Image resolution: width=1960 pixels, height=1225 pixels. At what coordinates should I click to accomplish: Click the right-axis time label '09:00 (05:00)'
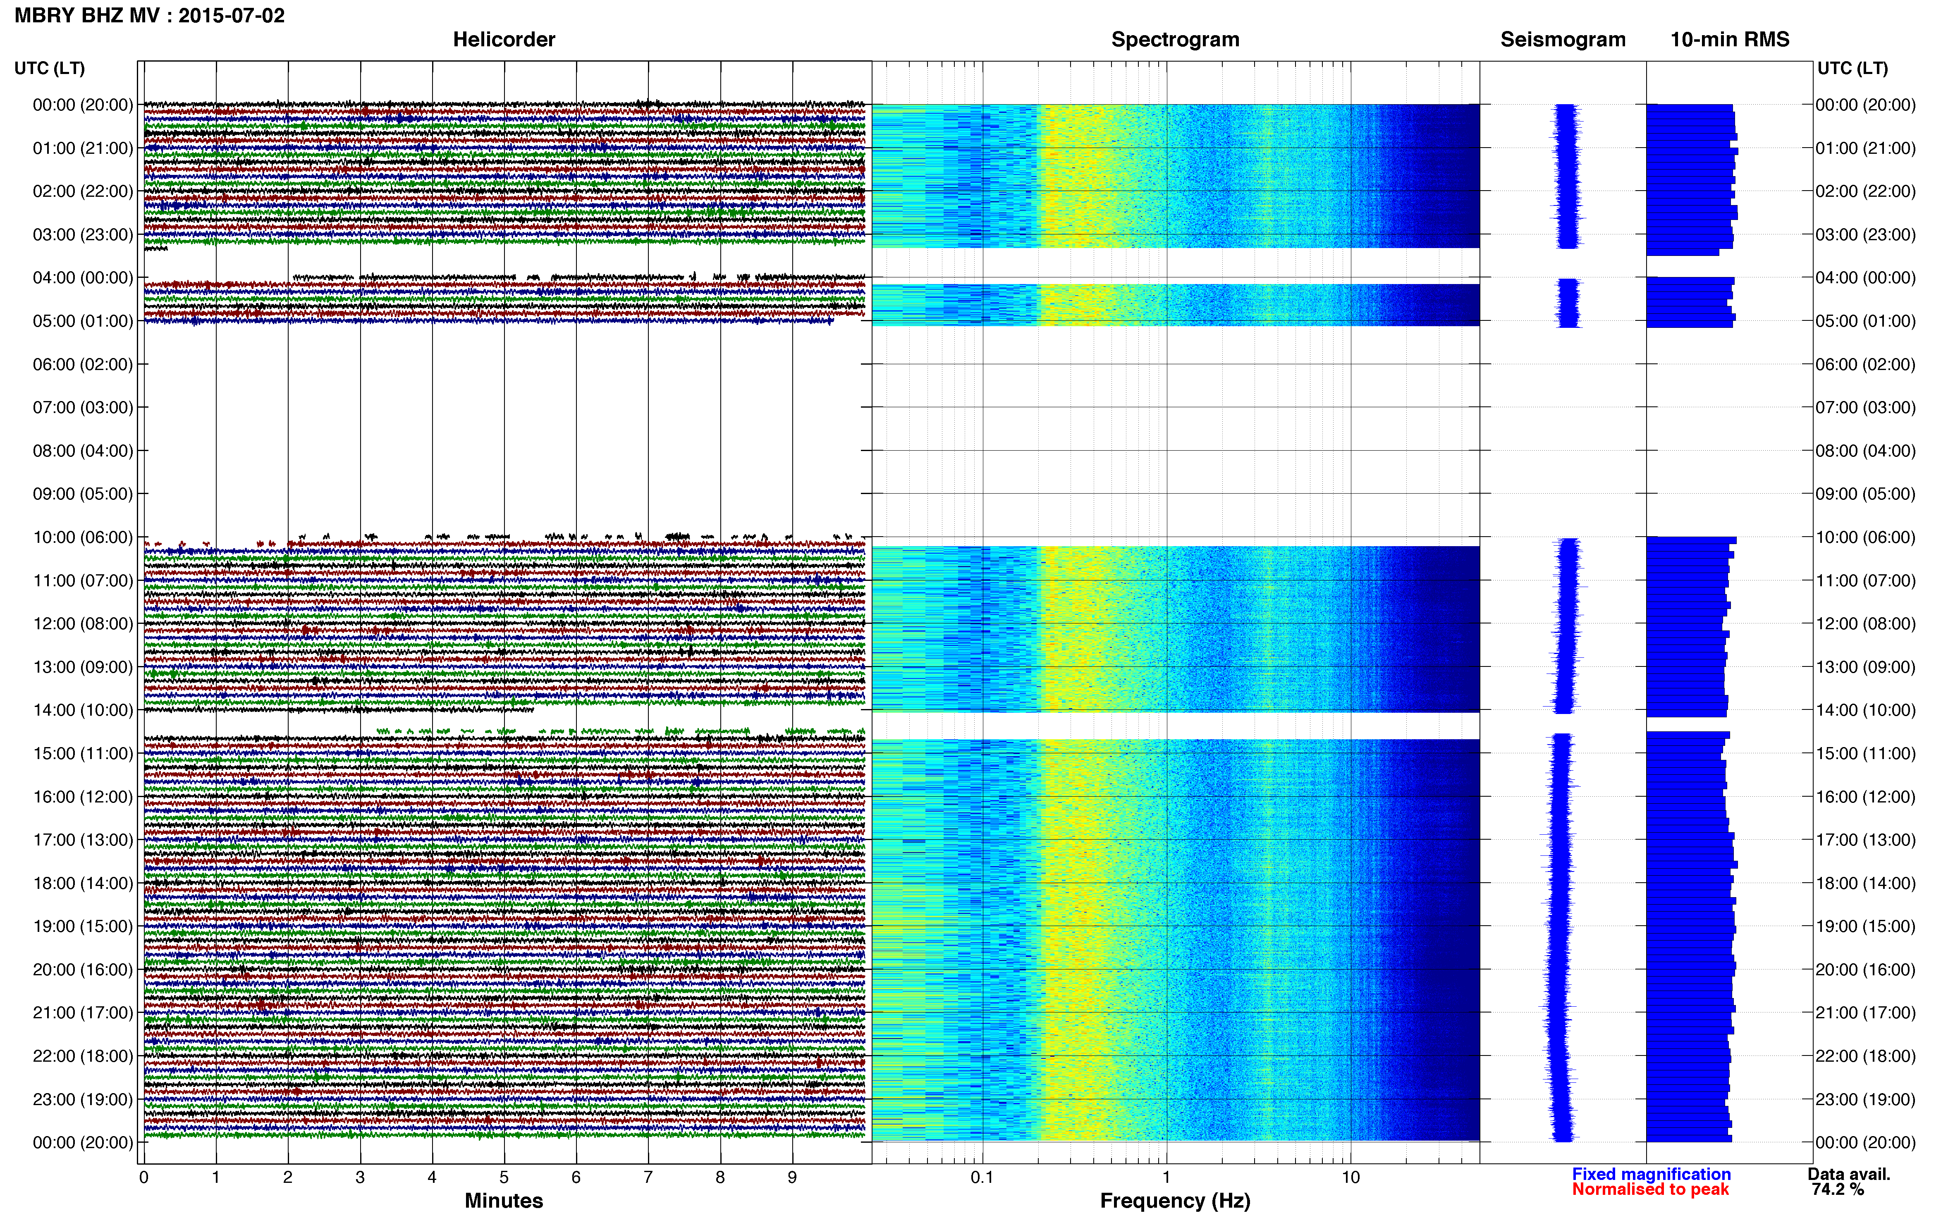(1865, 494)
